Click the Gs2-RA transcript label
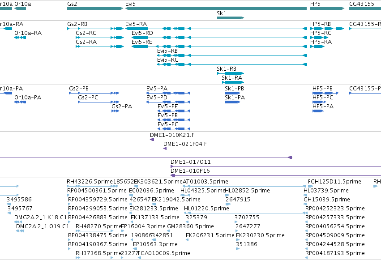381x260 pixels. 86,42
